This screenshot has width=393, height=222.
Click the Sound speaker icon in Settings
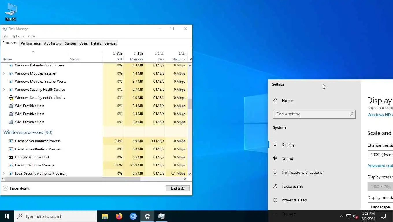point(275,158)
